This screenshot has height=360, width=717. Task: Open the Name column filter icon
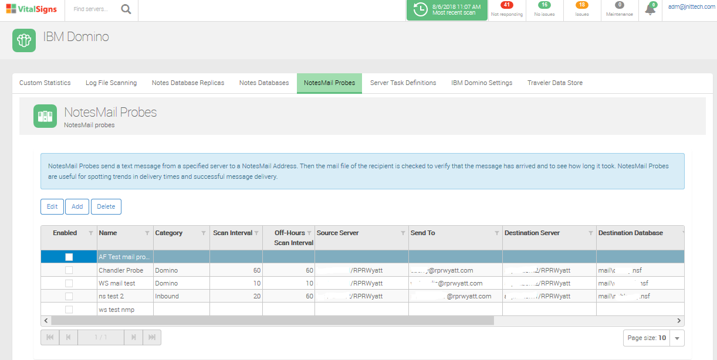147,233
